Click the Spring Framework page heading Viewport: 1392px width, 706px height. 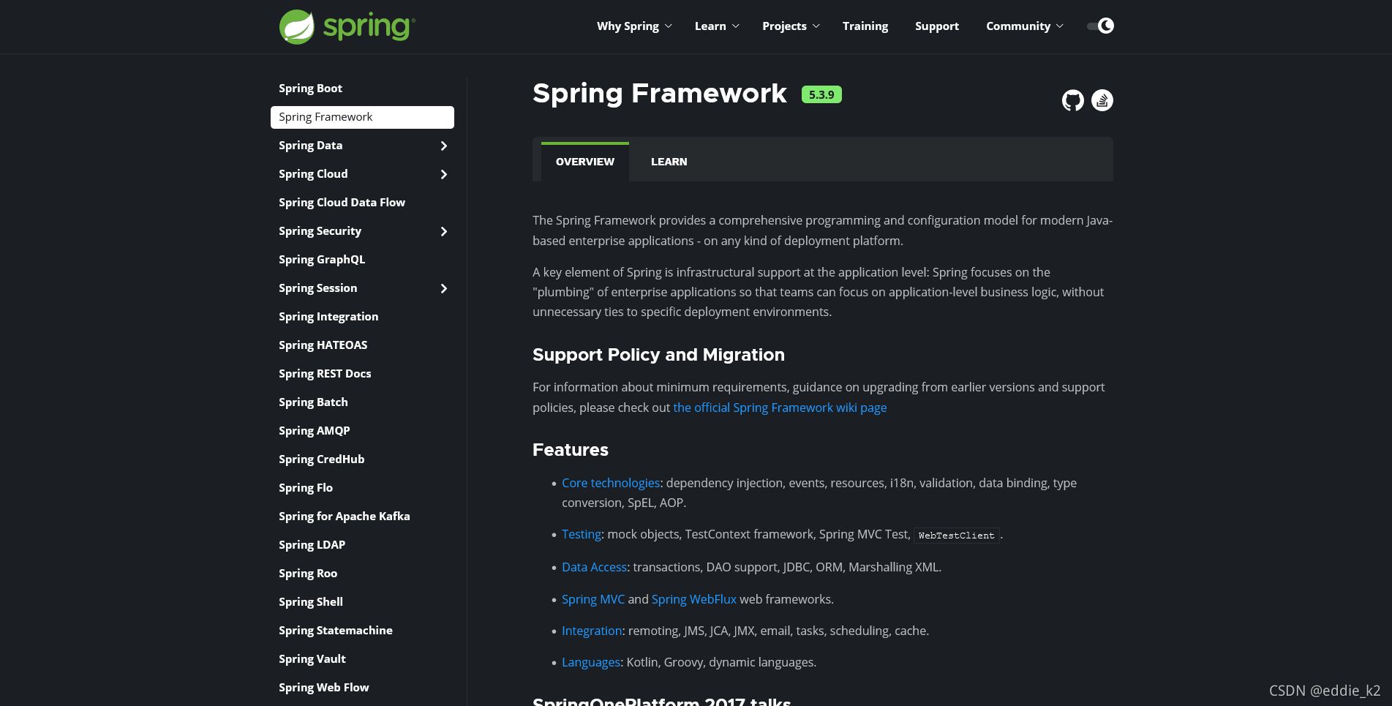(x=660, y=94)
